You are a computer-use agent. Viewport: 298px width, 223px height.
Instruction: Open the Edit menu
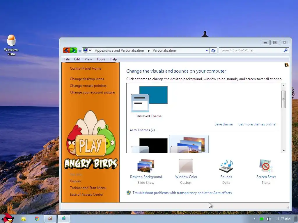(77, 59)
